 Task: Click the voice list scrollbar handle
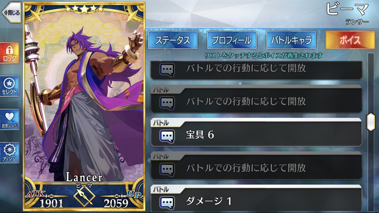pos(371,122)
